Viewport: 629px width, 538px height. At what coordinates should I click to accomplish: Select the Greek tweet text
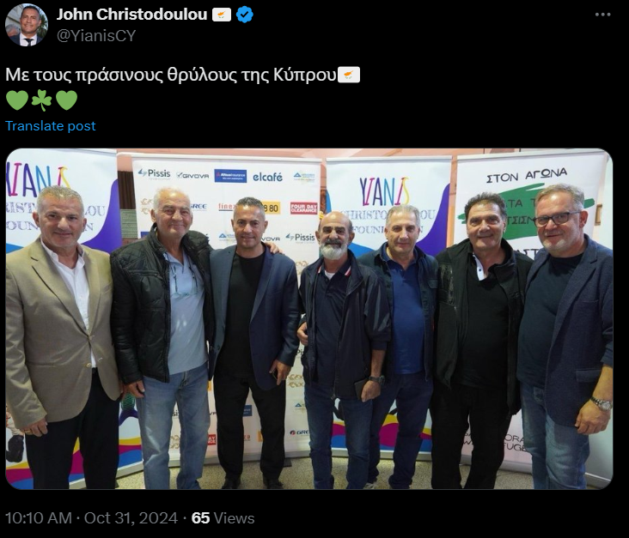pyautogui.click(x=171, y=75)
